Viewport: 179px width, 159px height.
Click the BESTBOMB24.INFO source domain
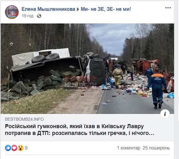[24, 119]
